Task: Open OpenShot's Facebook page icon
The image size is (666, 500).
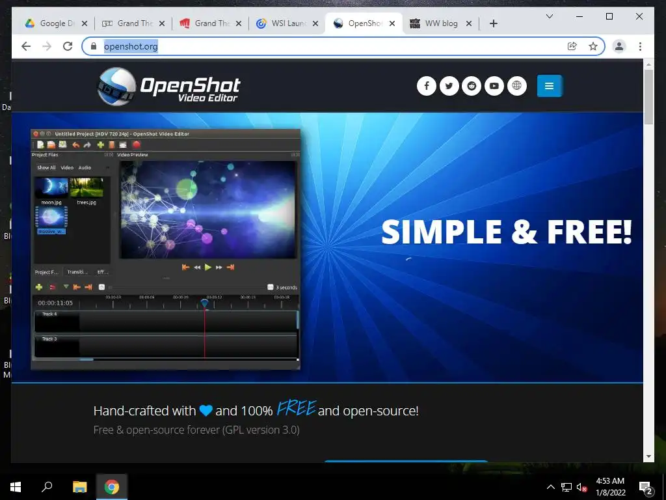Action: pos(427,86)
